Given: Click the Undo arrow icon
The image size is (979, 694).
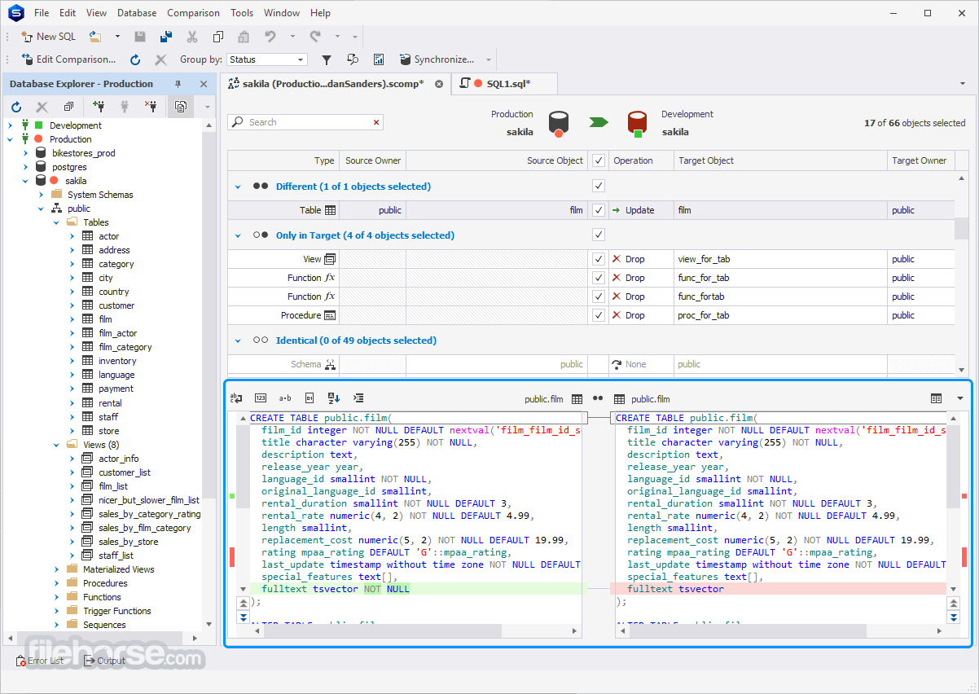Looking at the screenshot, I should 270,37.
